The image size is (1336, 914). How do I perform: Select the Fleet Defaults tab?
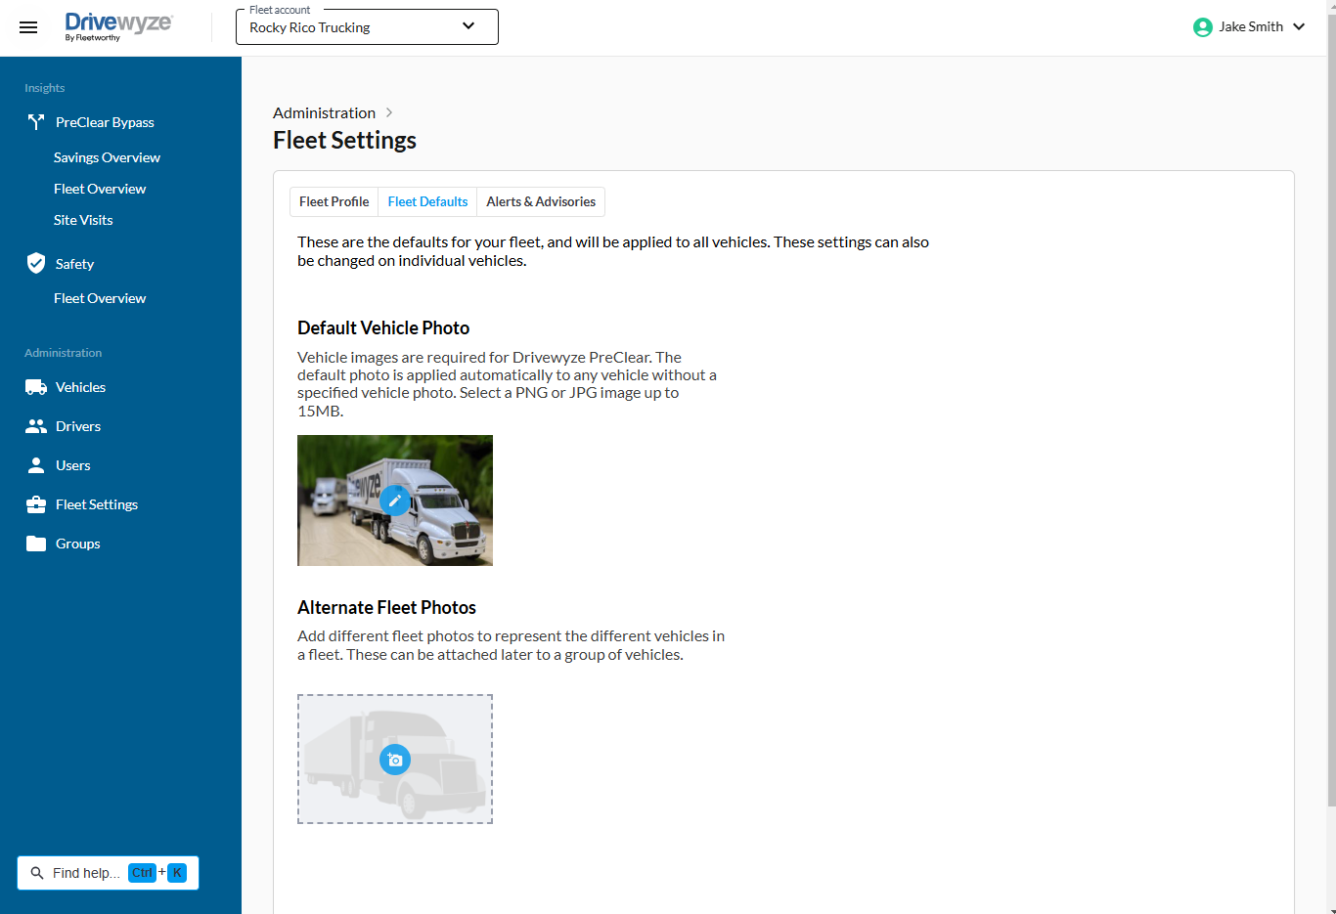coord(427,201)
